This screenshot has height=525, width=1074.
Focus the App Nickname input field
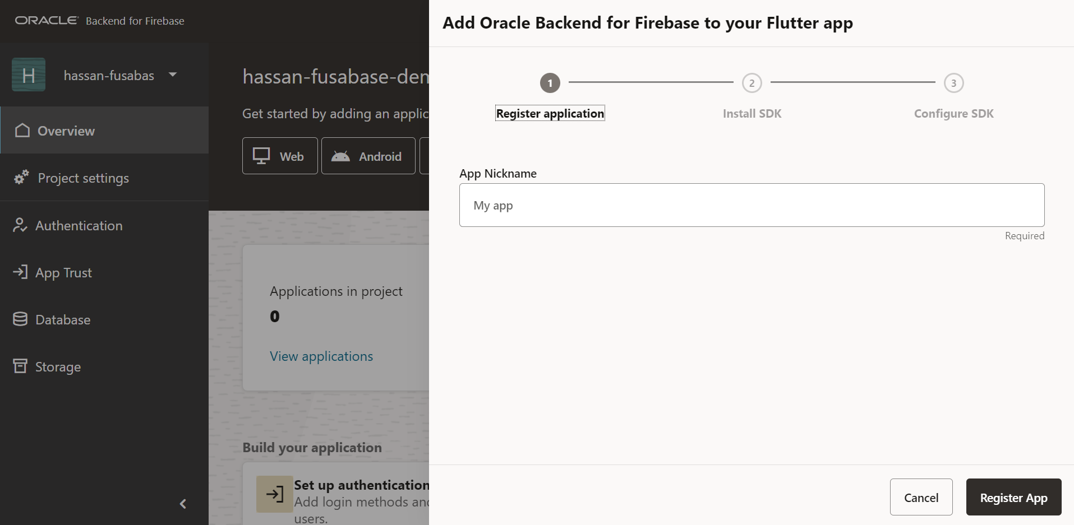pyautogui.click(x=752, y=205)
